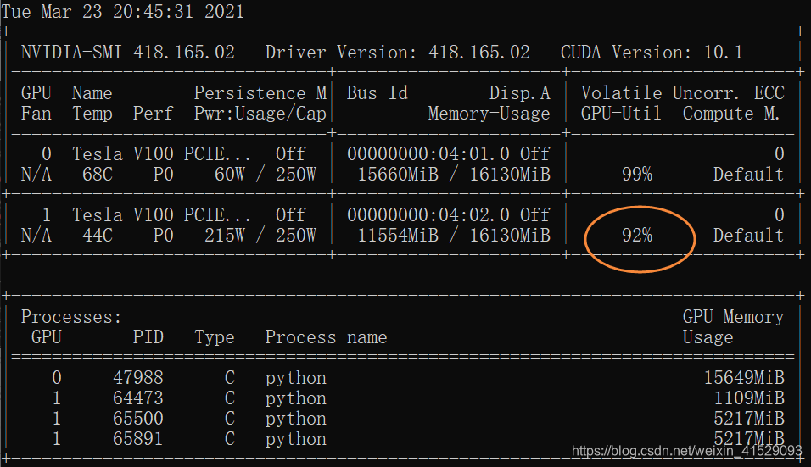The height and width of the screenshot is (467, 811).
Task: Click the Processes: section label
Action: [71, 317]
